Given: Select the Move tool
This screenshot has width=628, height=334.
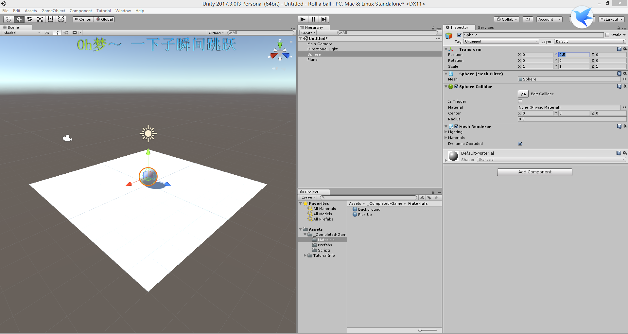Looking at the screenshot, I should coord(19,19).
